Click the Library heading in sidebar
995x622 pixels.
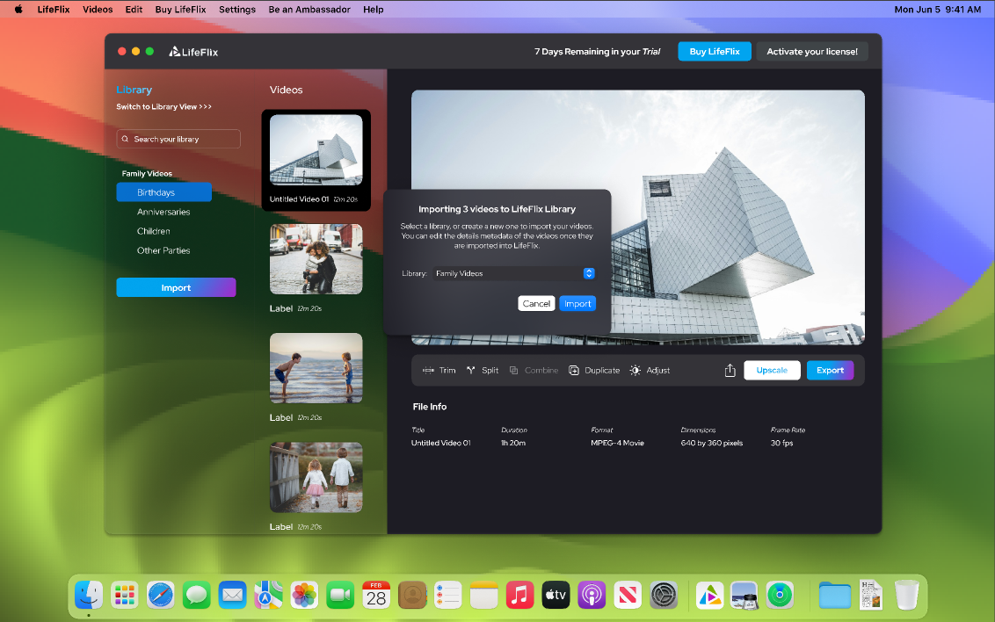tap(134, 90)
